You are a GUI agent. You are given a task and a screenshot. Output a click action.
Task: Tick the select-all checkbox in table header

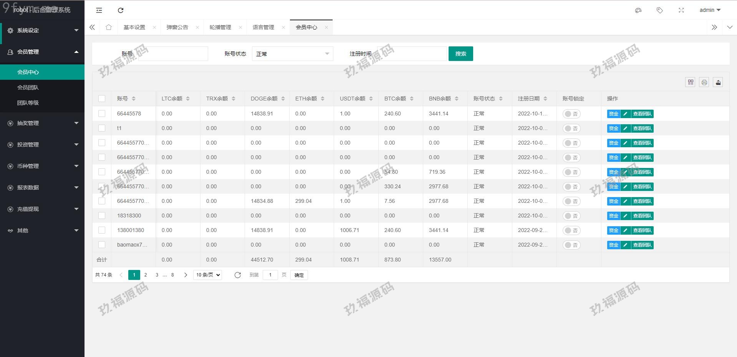(102, 99)
